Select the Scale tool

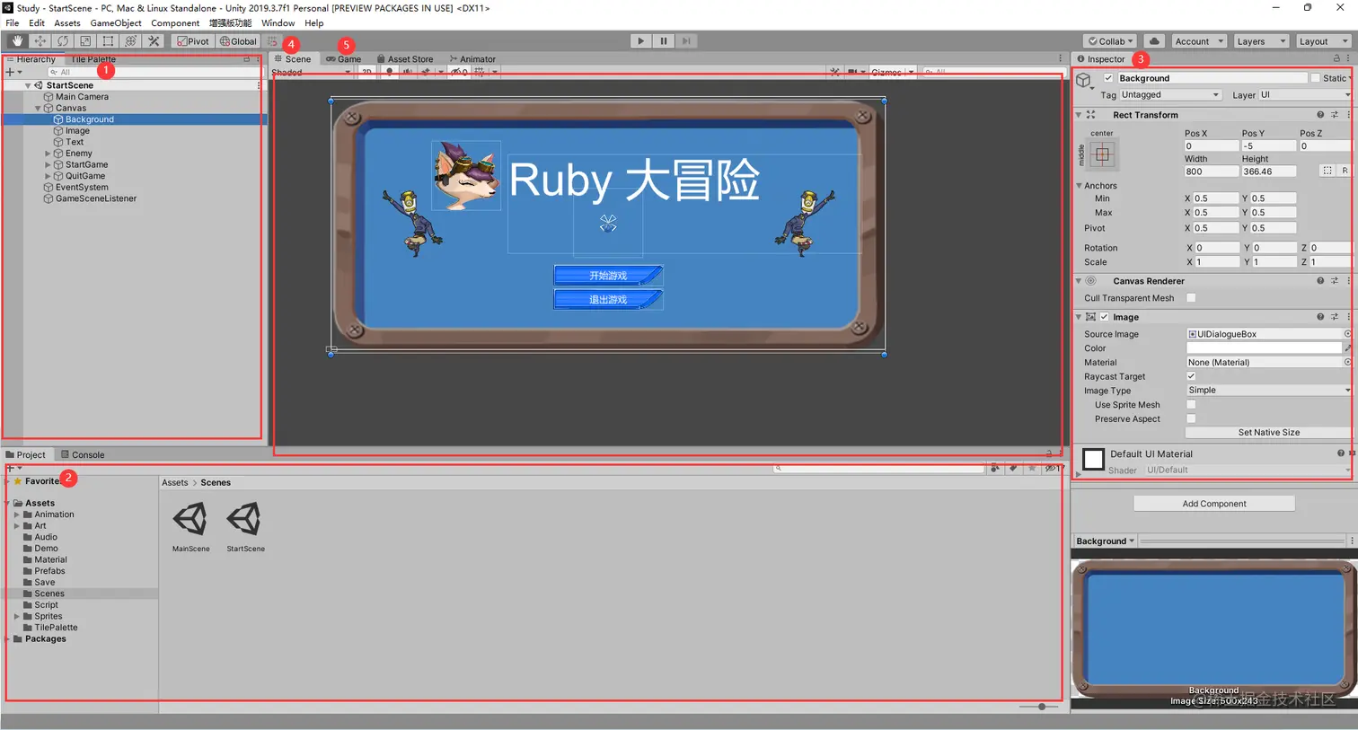click(x=85, y=41)
